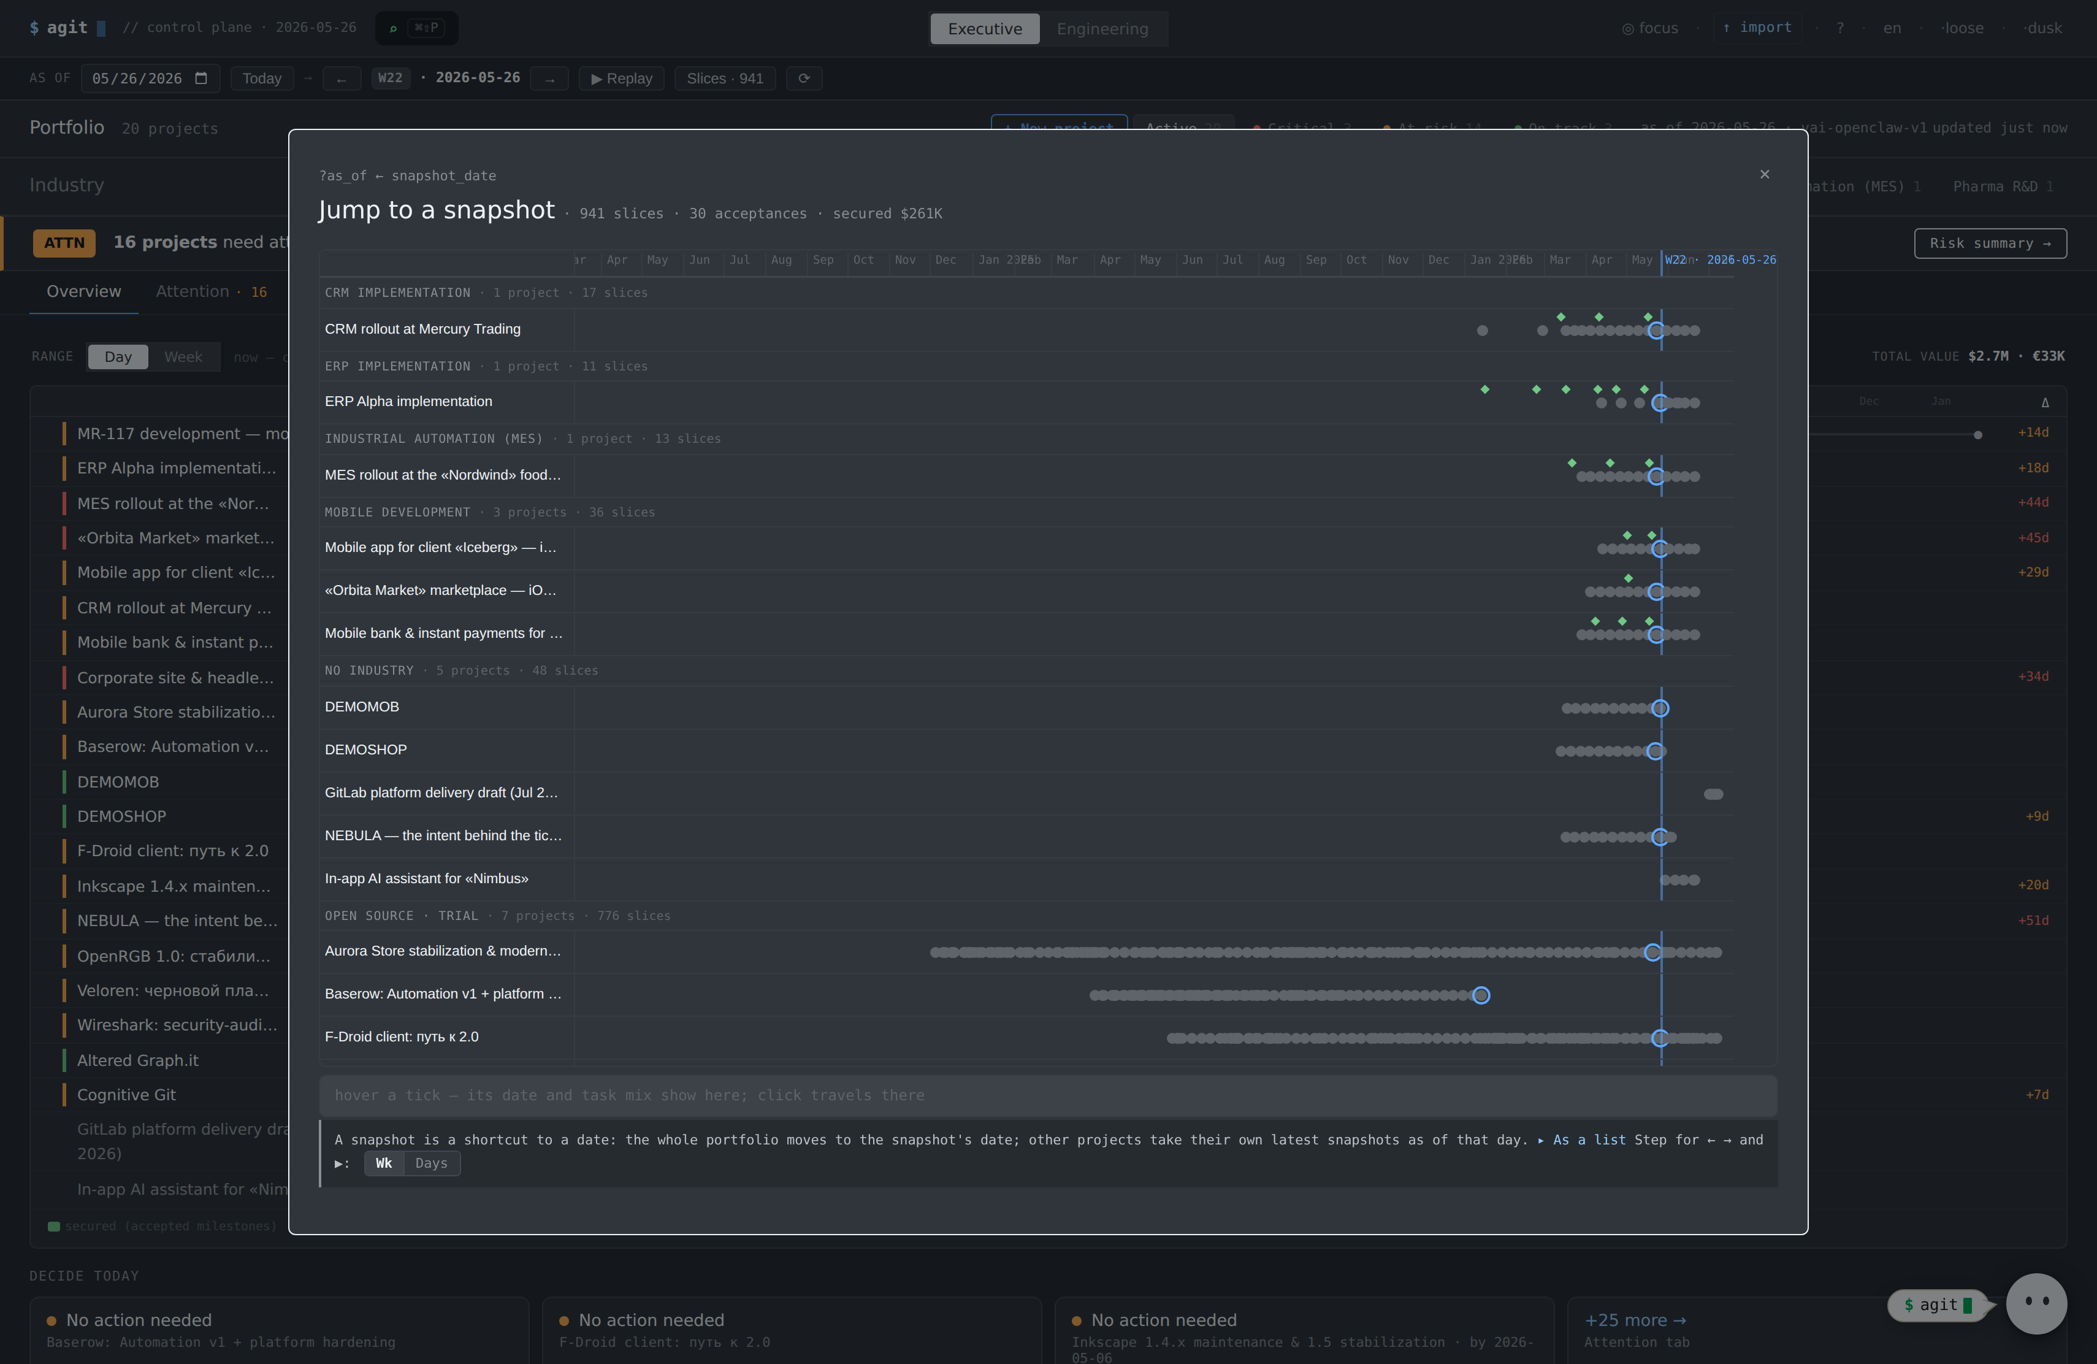Image resolution: width=2097 pixels, height=1364 pixels.
Task: Click the delta sort icon in the portfolio table
Action: pos(2045,403)
